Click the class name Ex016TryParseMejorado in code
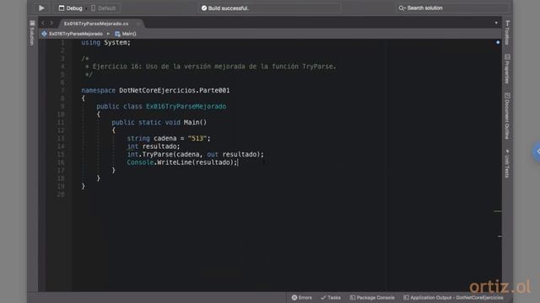 click(x=186, y=107)
